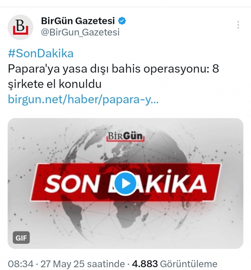The image size is (251, 270).
Task: Open the BirGün Gazetesi profile avatar
Action: click(20, 27)
